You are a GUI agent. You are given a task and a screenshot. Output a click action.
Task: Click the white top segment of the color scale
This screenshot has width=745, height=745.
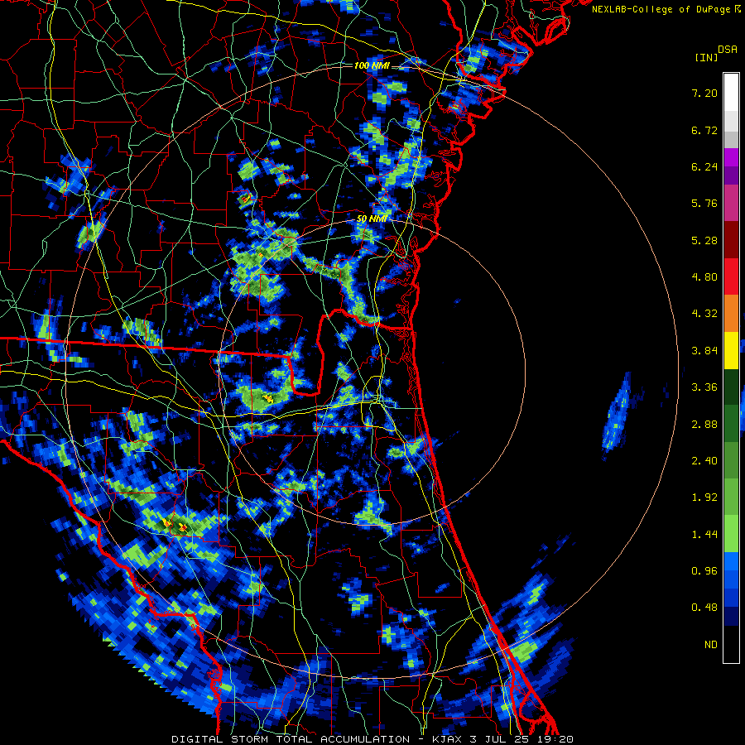(731, 93)
